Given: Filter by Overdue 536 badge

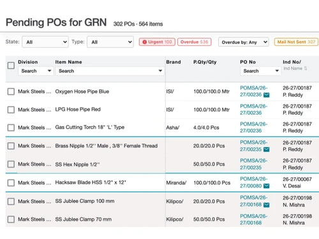Looking at the screenshot, I should coord(194,42).
